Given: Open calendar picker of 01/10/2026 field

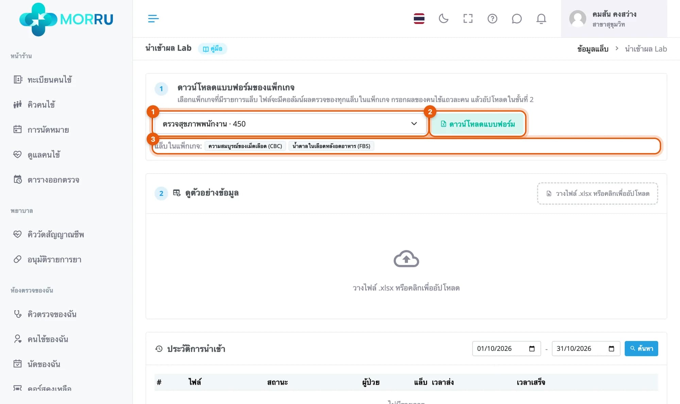Looking at the screenshot, I should click(532, 349).
